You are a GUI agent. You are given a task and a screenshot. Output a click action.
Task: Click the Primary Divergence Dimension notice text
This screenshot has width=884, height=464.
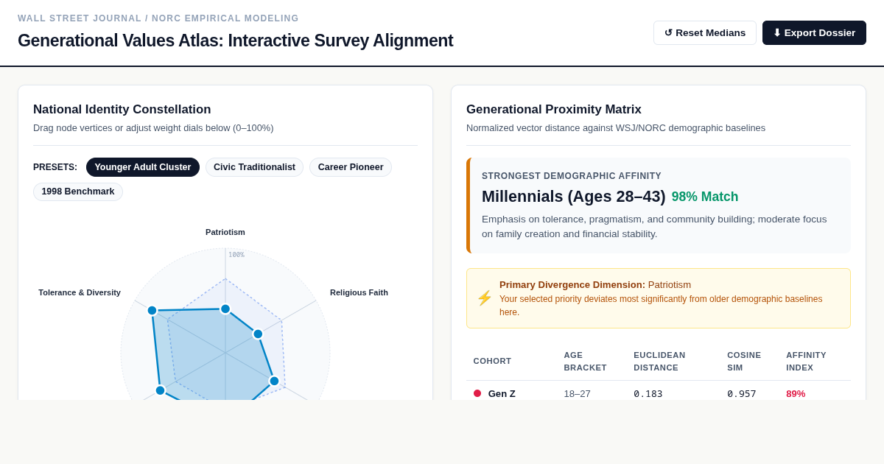pyautogui.click(x=595, y=284)
